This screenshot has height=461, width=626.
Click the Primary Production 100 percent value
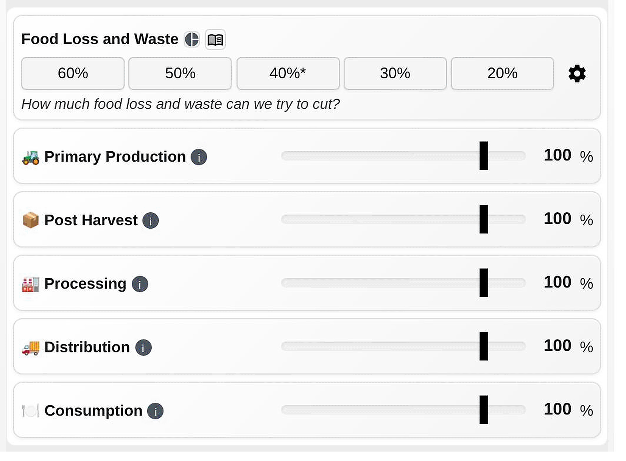click(x=557, y=155)
